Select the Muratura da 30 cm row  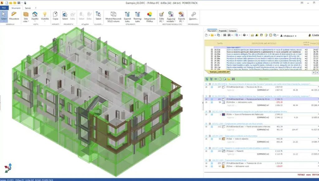tap(261, 87)
